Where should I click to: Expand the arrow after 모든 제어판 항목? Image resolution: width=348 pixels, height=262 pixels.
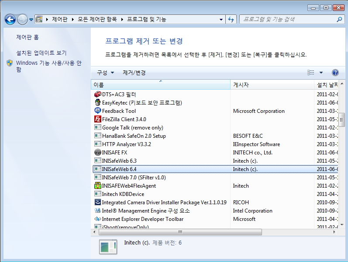122,20
